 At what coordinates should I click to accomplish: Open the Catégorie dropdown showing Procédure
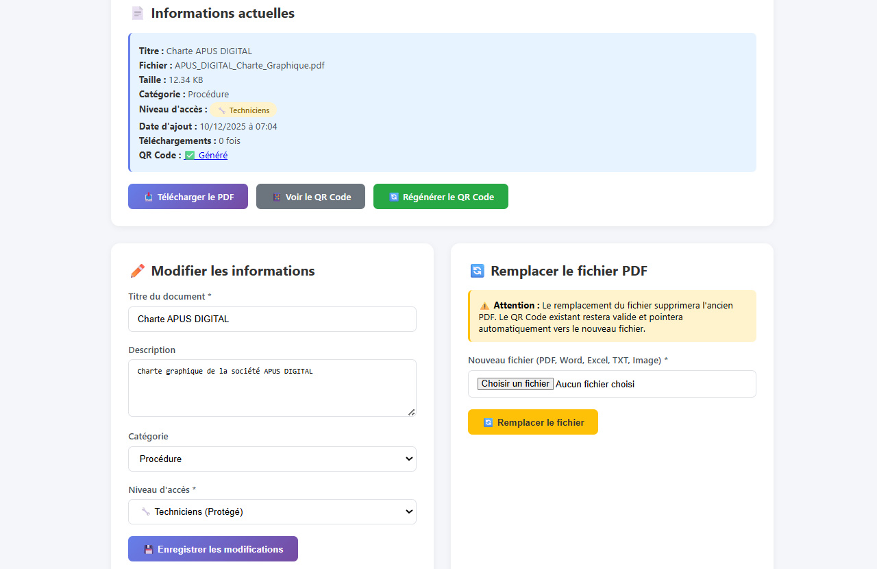click(272, 459)
